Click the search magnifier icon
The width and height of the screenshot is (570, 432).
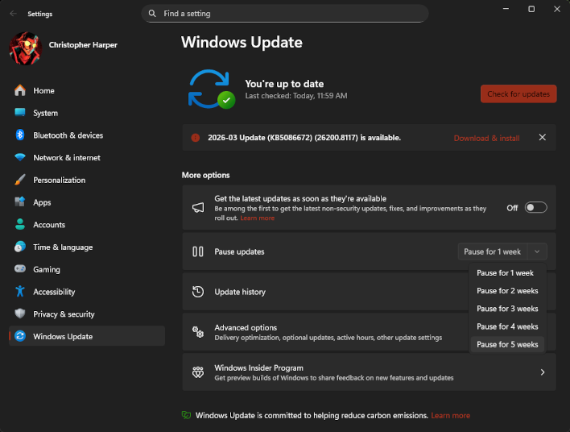(x=152, y=14)
